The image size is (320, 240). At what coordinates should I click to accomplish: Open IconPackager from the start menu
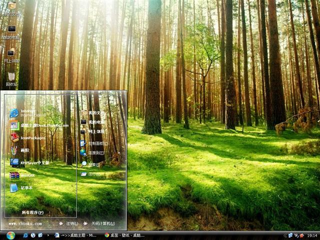tap(27, 138)
